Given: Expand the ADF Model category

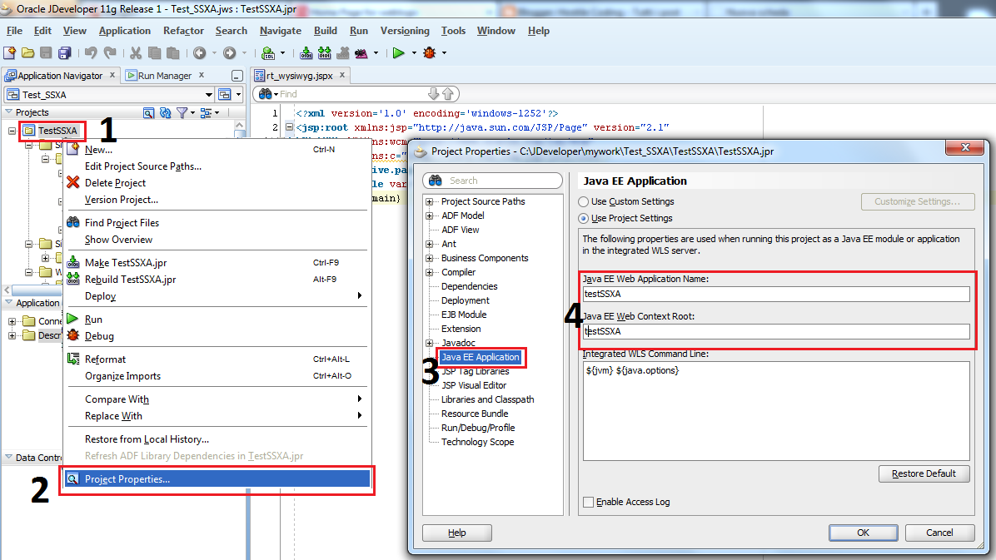Looking at the screenshot, I should [428, 215].
